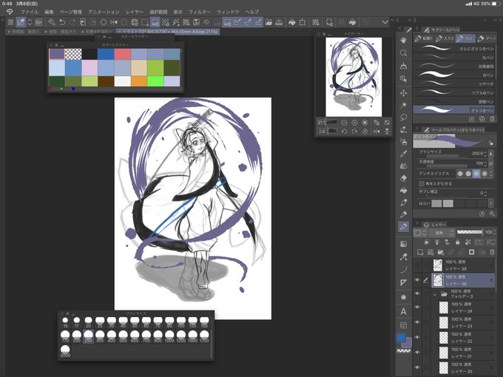The image size is (503, 377).
Task: Select the G-pen brush
Action: (x=453, y=75)
